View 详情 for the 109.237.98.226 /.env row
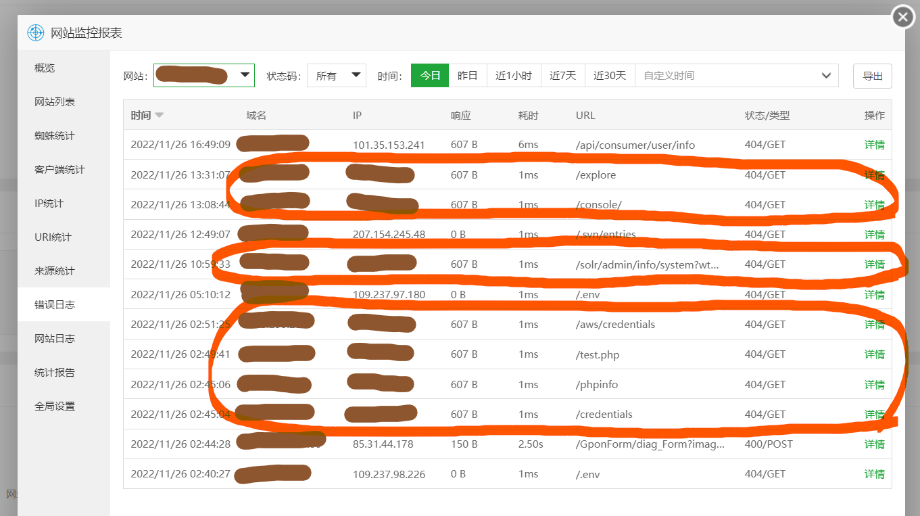Viewport: 920px width, 516px height. point(874,474)
